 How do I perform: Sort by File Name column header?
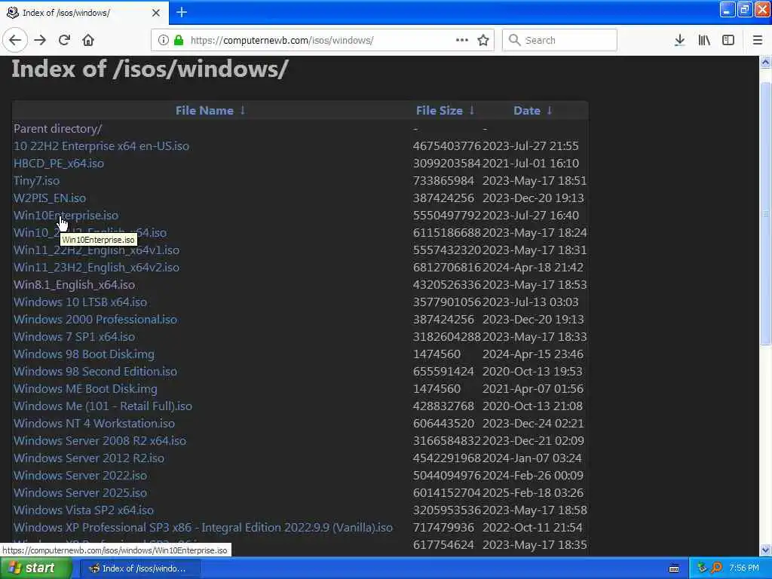tap(204, 110)
